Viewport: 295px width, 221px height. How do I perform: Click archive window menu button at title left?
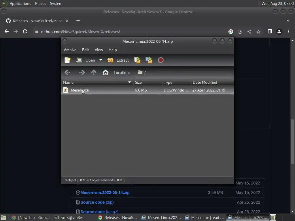click(65, 41)
